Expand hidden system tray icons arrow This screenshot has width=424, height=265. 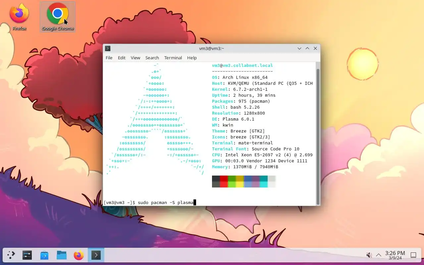pos(379,255)
